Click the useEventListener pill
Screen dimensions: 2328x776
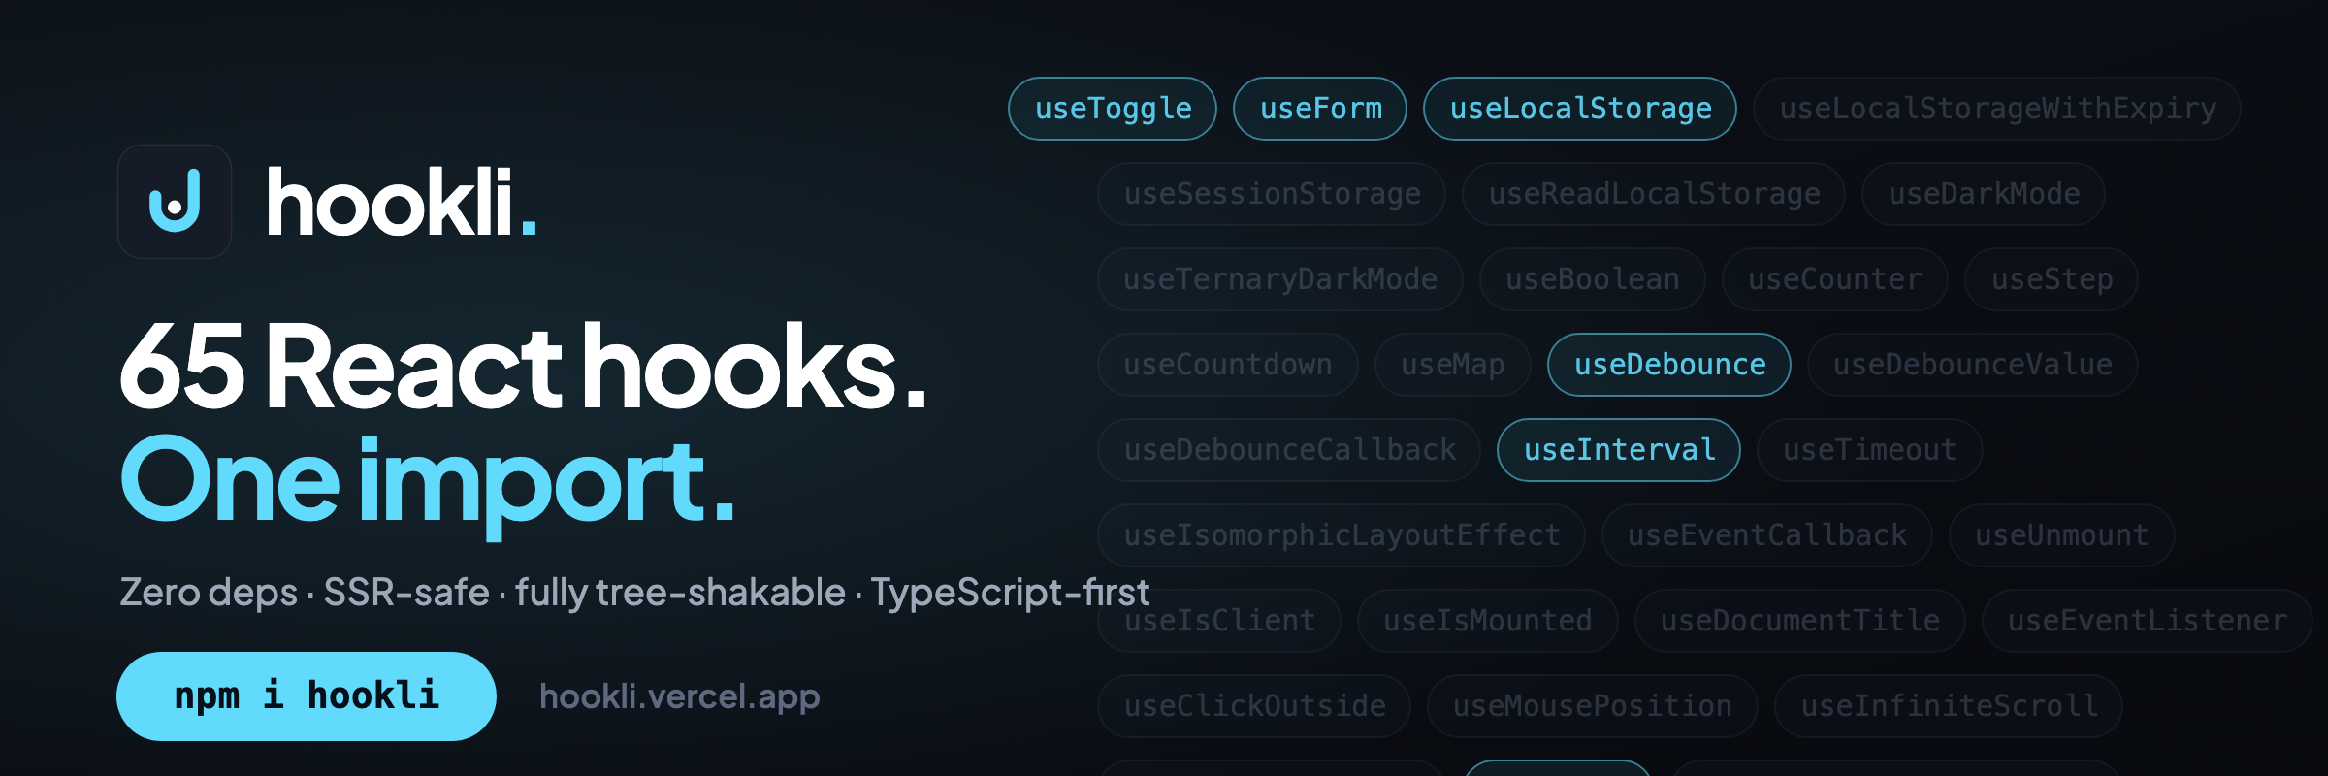click(2148, 621)
